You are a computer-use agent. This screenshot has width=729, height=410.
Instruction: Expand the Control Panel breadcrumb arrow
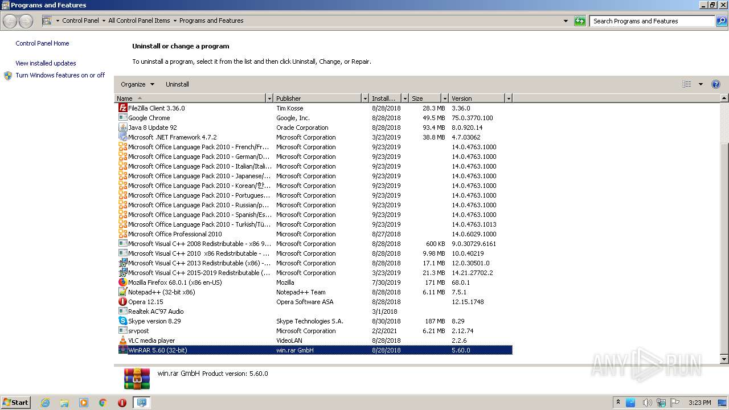(x=104, y=21)
